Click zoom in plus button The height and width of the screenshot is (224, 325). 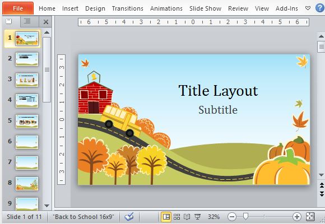tap(297, 217)
